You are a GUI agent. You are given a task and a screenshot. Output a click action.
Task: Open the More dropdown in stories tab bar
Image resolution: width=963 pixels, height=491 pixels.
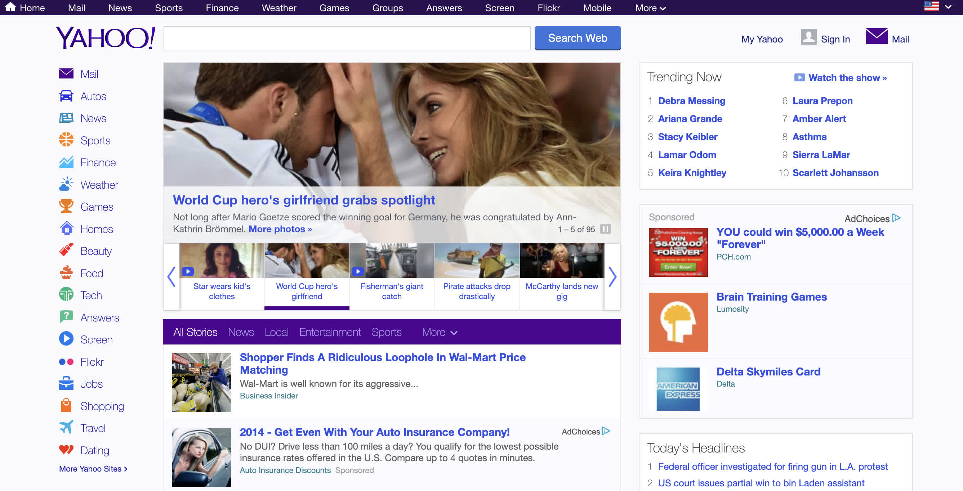[439, 332]
